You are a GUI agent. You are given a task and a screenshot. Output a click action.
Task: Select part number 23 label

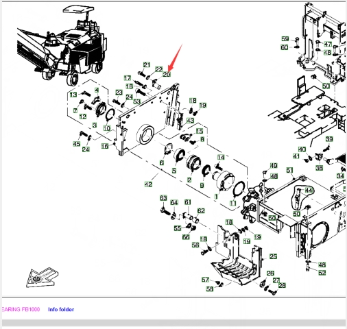pyautogui.click(x=119, y=93)
